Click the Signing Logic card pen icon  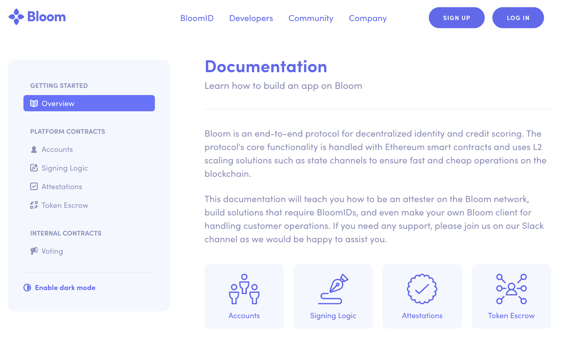[x=333, y=289]
